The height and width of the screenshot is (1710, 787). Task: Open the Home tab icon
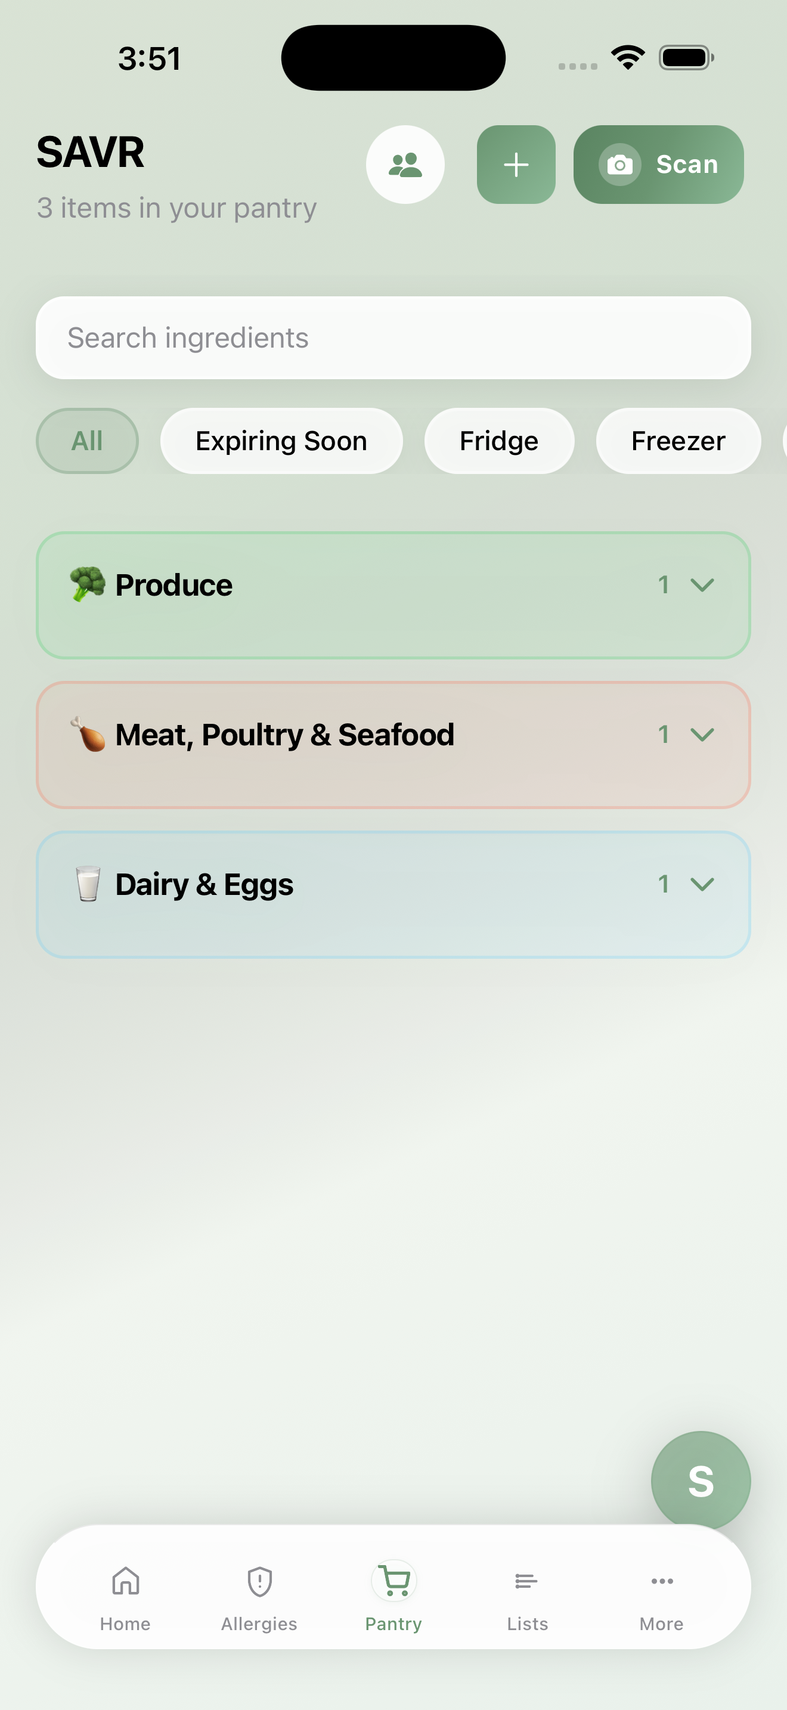(125, 1581)
